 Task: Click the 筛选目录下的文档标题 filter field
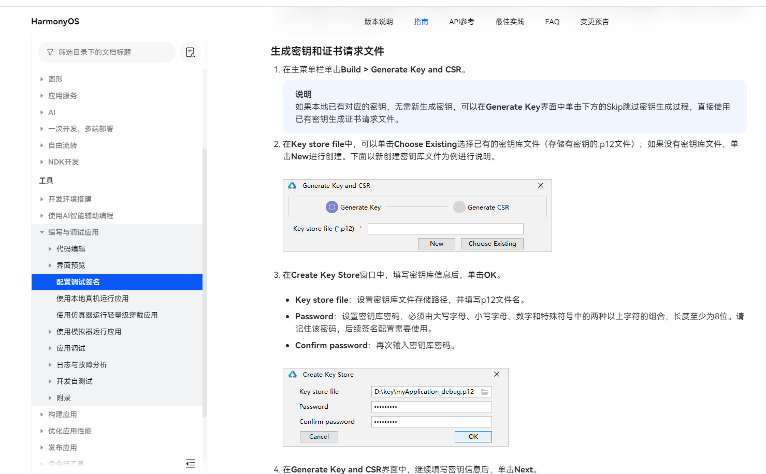point(107,52)
